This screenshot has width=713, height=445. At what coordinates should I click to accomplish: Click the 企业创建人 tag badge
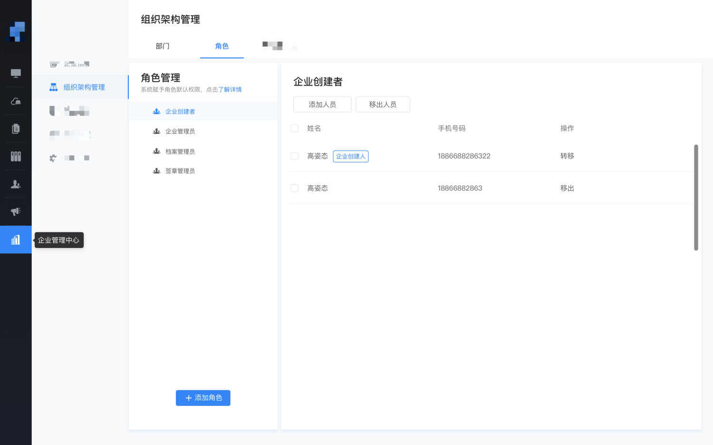click(x=351, y=156)
